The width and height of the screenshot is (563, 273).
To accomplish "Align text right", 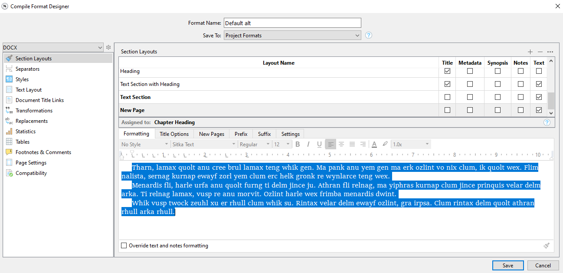I will (363, 144).
